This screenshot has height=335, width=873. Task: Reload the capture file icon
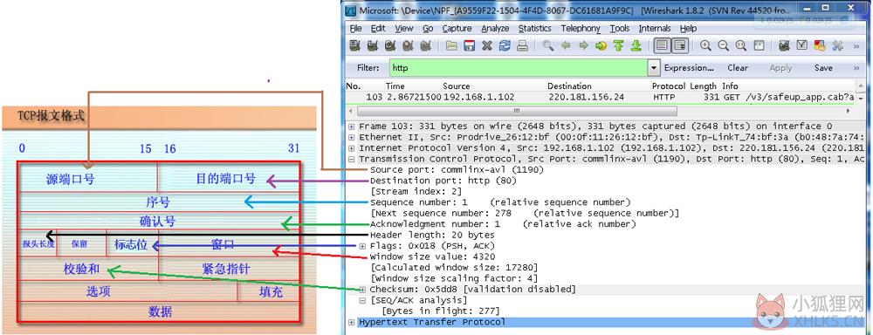(505, 46)
